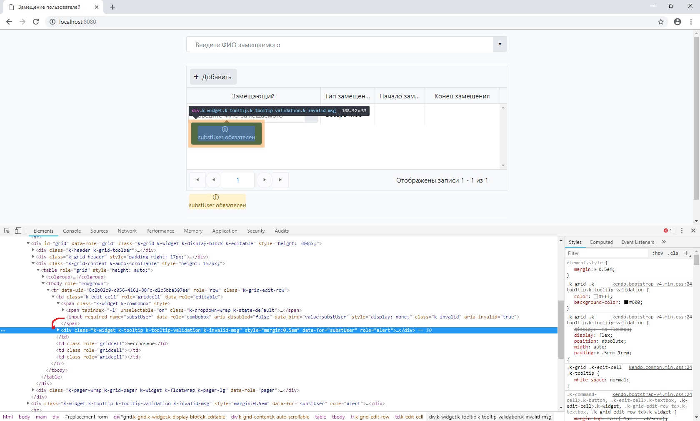Screen dimensions: 700x421
Task: Reload the page with refresh icon
Action: coord(36,22)
